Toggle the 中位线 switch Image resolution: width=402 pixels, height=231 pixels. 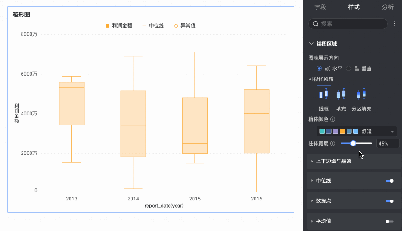[x=389, y=181]
